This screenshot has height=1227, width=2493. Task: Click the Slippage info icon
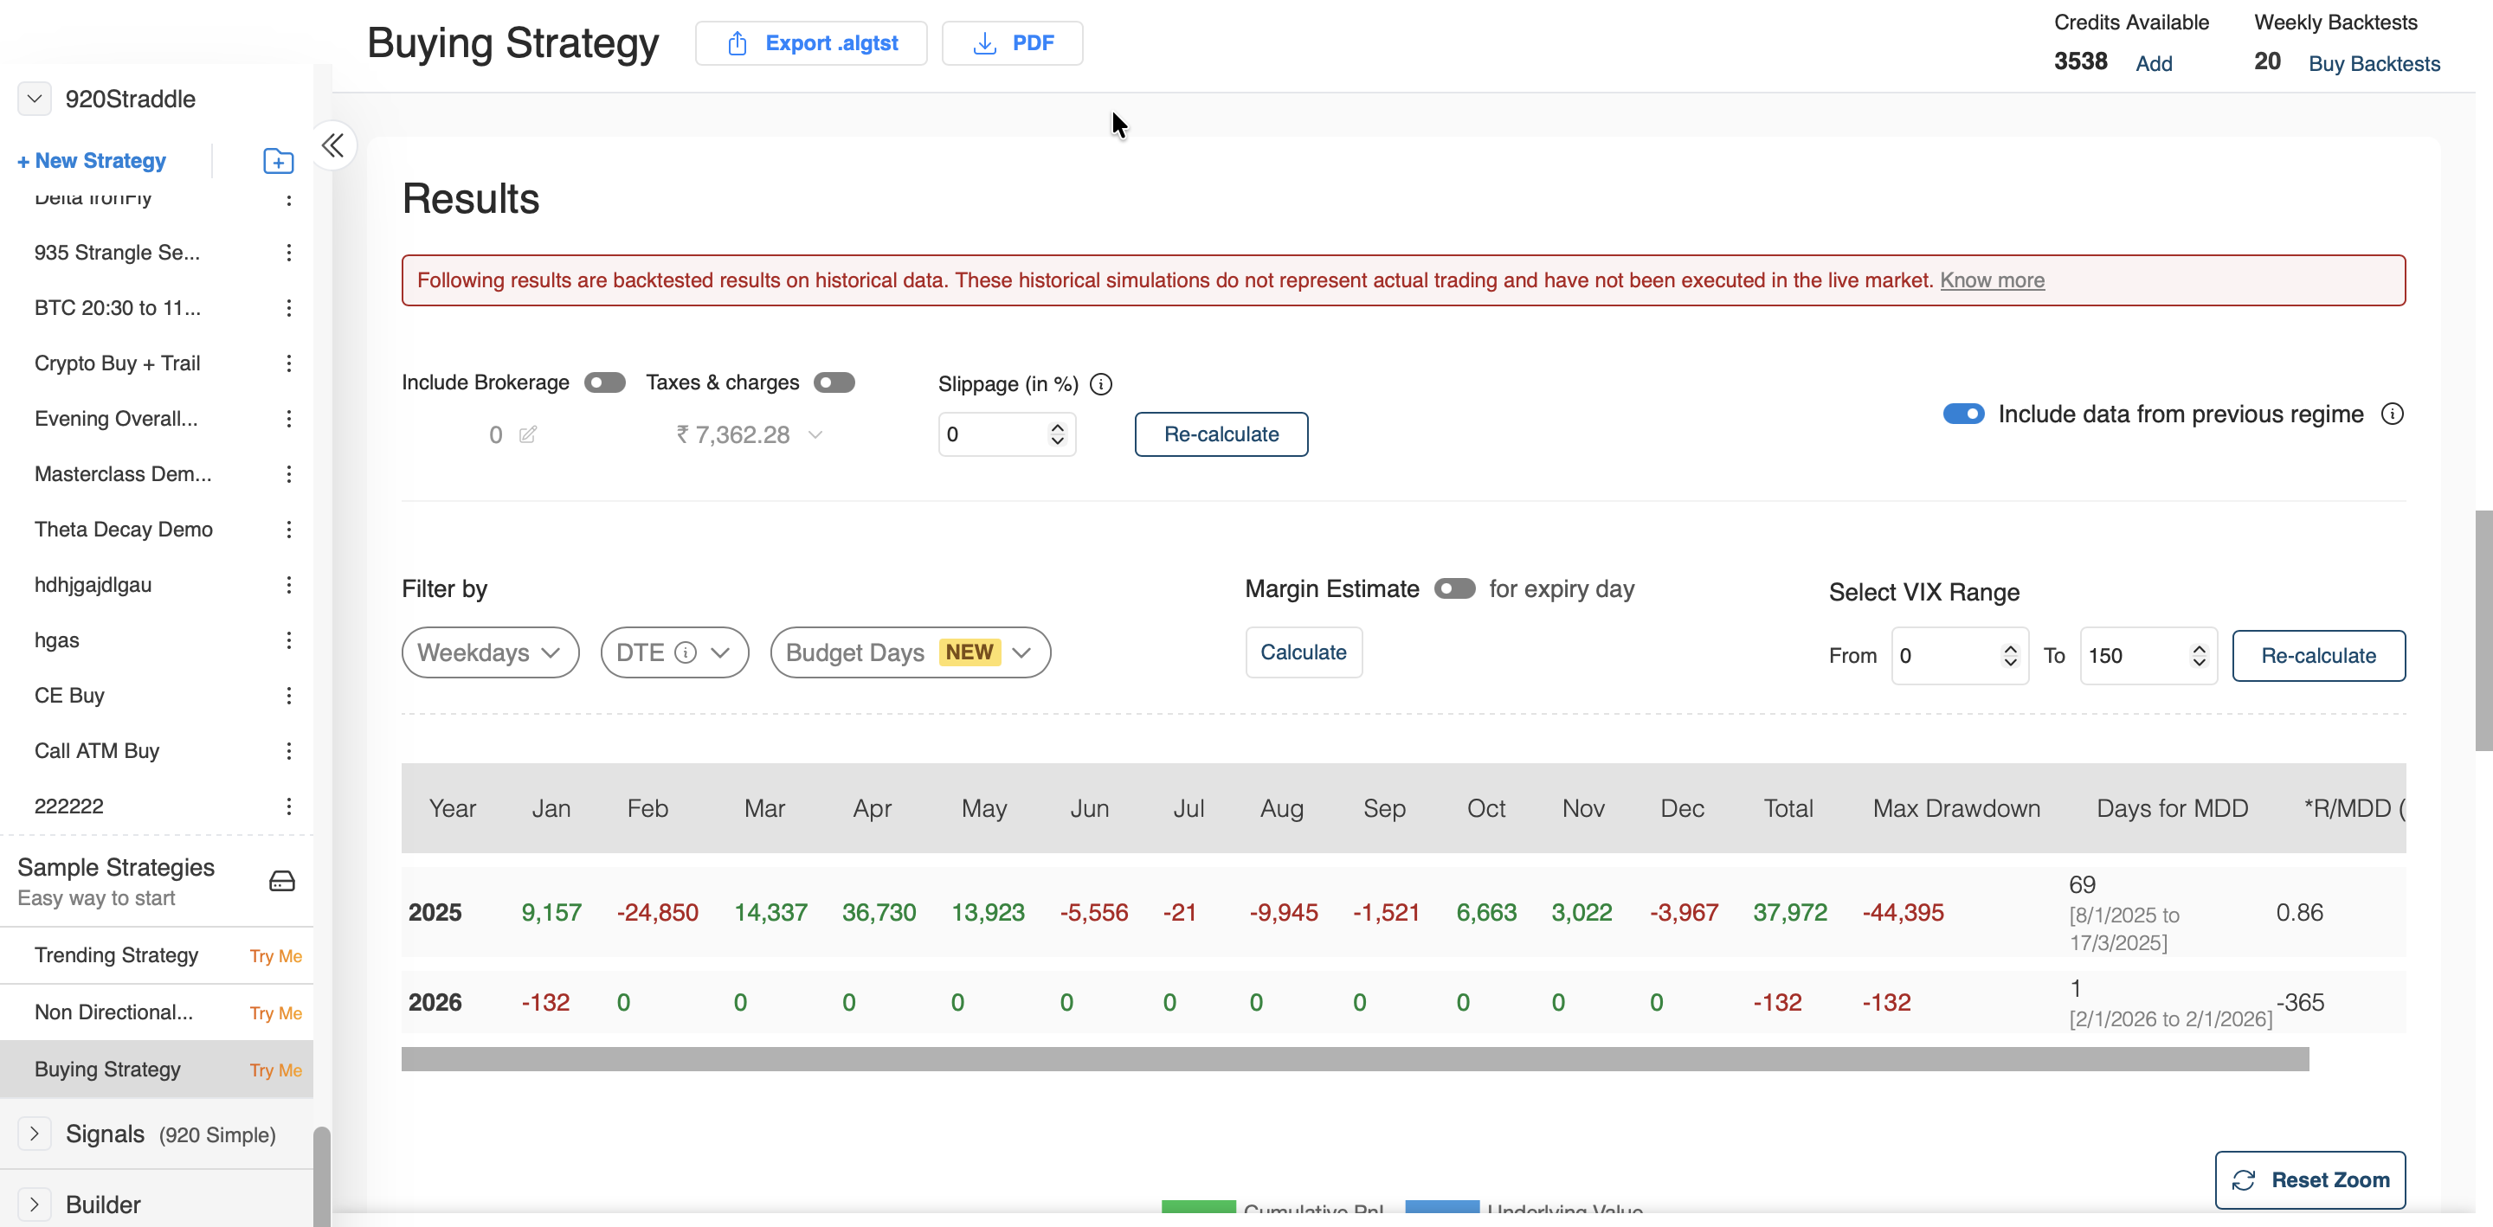point(1100,384)
